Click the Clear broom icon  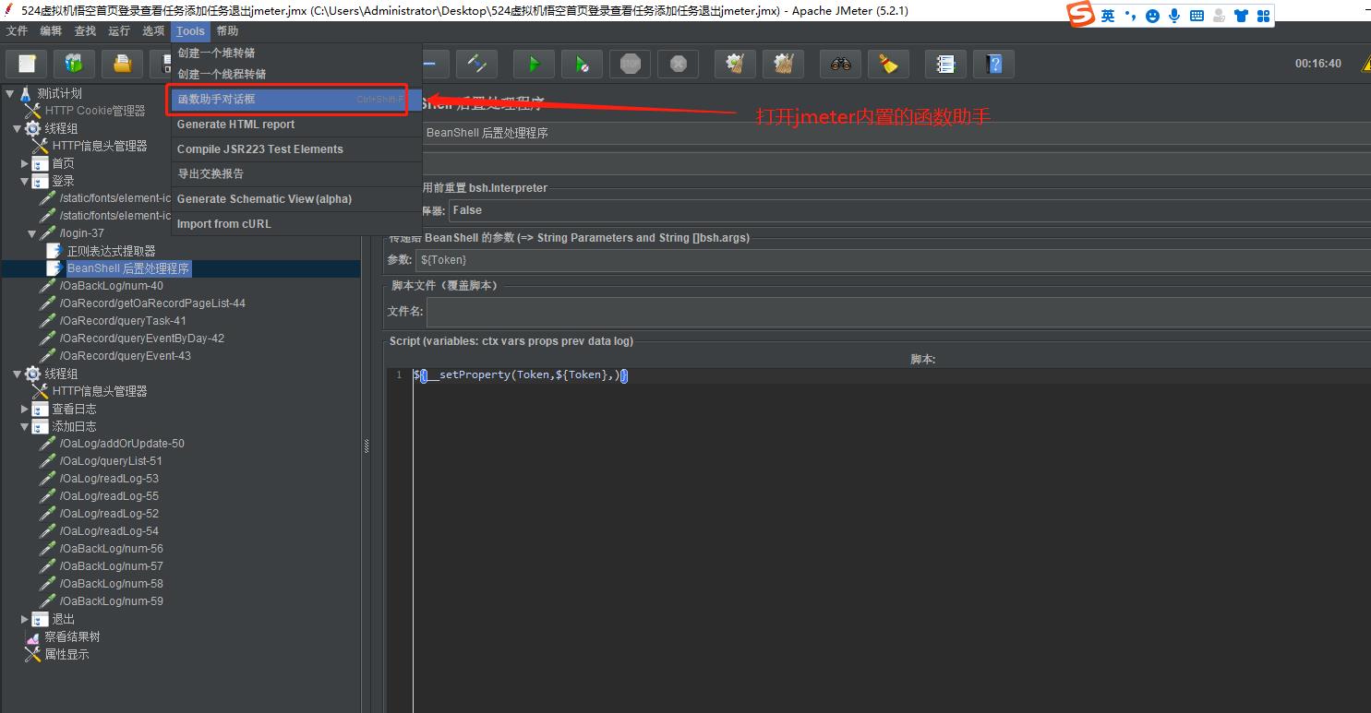pos(735,64)
